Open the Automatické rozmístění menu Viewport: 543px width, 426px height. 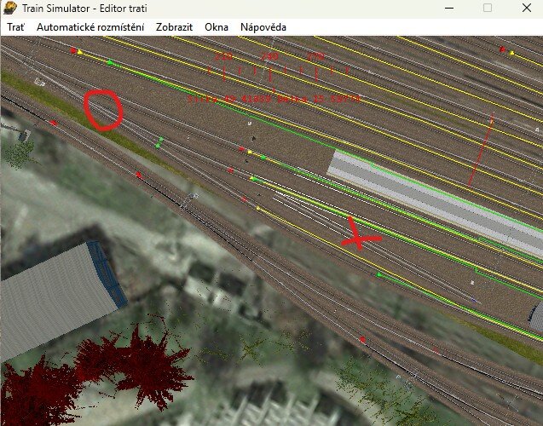pyautogui.click(x=90, y=27)
